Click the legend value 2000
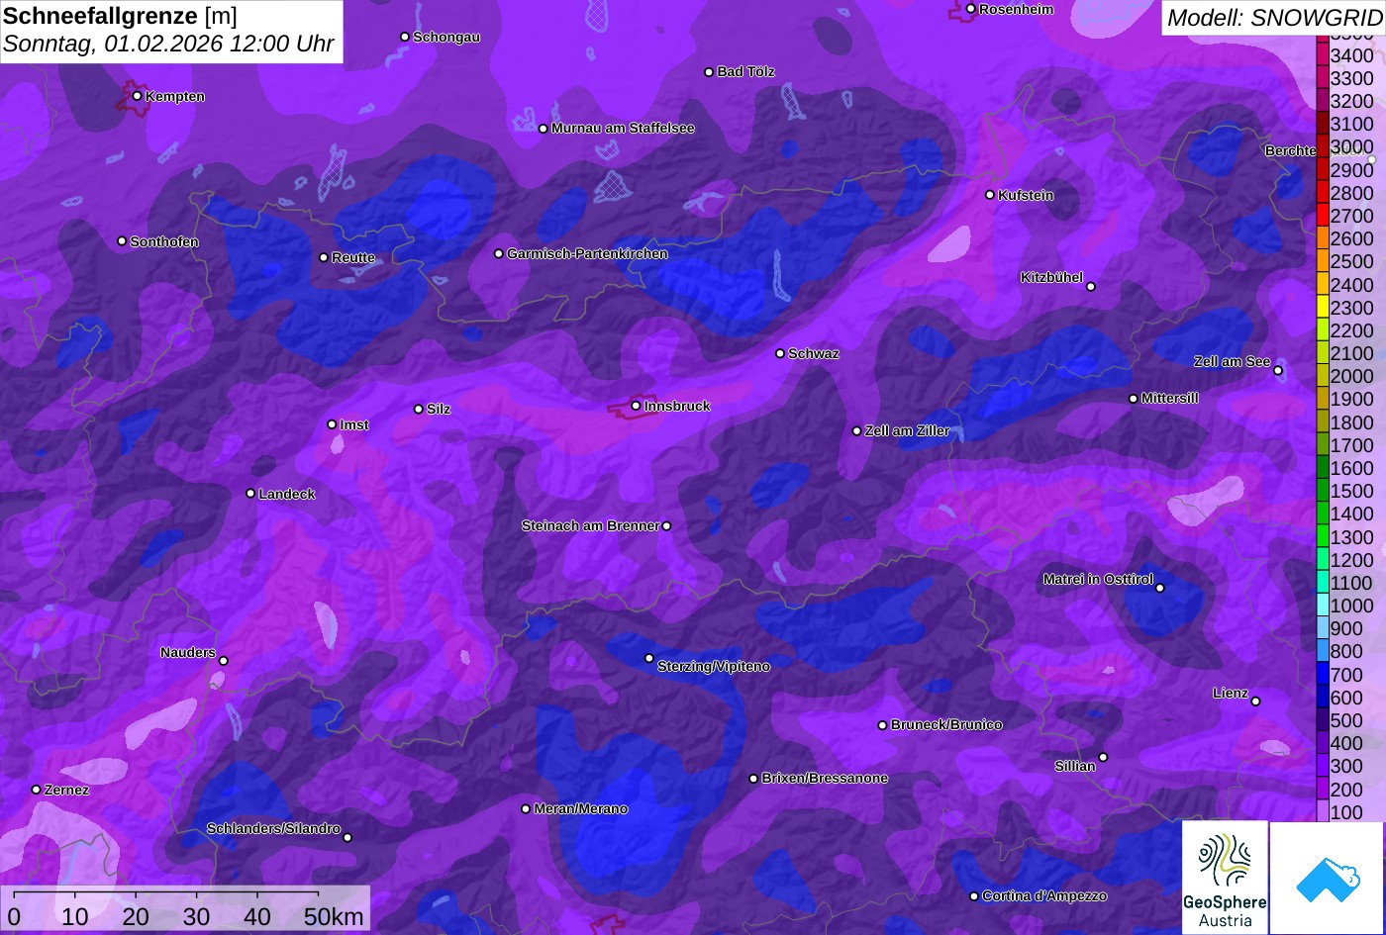The image size is (1386, 935). 1352,376
